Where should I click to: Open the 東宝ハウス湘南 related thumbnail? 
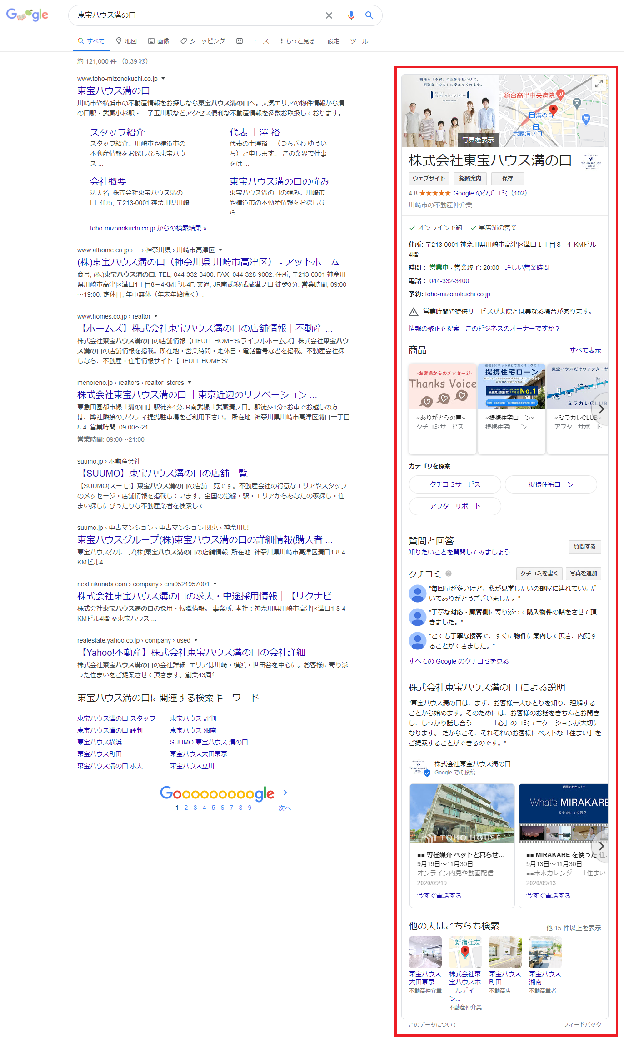point(545,952)
